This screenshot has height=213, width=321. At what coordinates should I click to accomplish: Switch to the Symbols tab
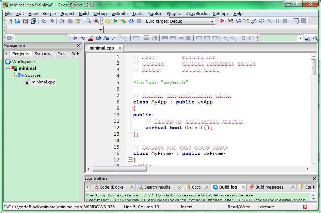coord(42,54)
